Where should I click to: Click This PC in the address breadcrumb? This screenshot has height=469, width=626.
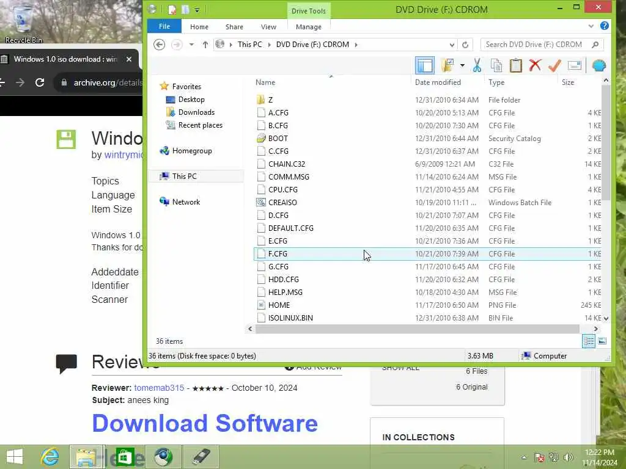pyautogui.click(x=250, y=44)
